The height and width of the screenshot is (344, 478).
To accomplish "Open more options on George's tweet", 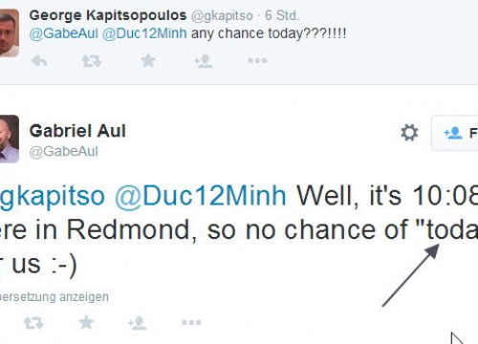I will point(257,60).
